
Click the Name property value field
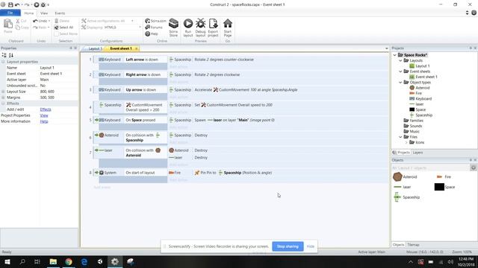pos(58,68)
